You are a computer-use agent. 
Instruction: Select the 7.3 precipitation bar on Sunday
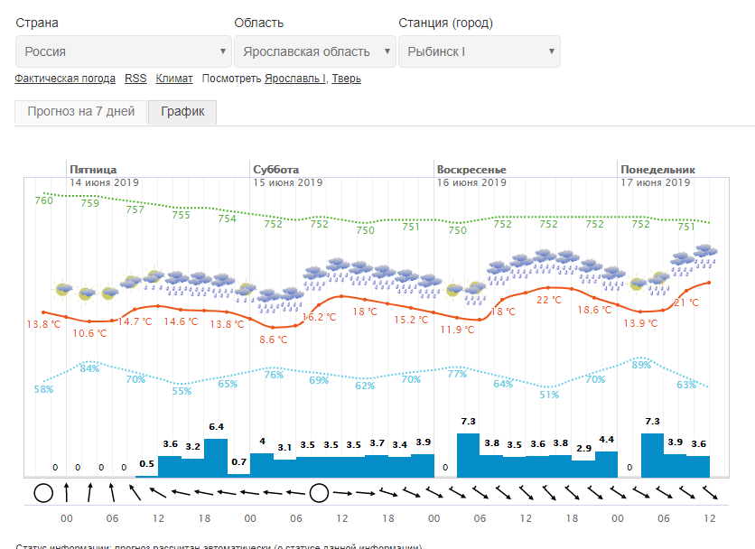468,454
